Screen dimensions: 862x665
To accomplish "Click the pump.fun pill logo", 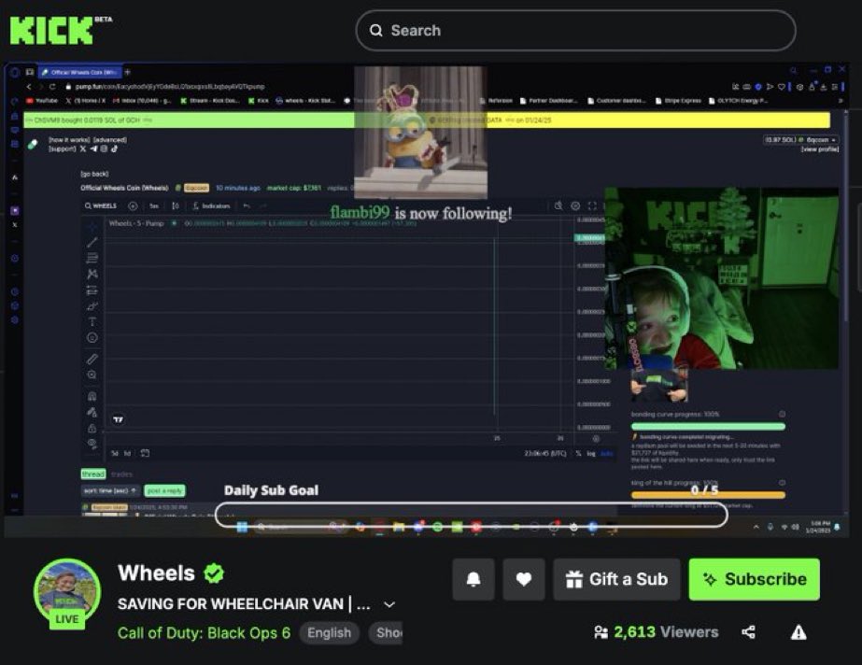I will pyautogui.click(x=33, y=144).
